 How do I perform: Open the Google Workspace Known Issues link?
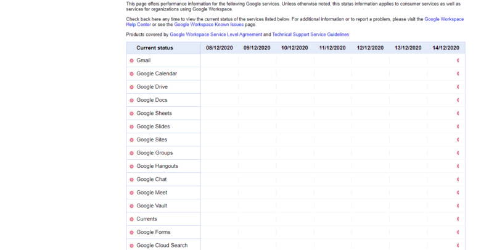point(209,25)
